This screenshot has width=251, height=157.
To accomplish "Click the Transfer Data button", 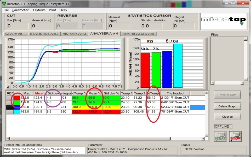I will pos(227,95).
